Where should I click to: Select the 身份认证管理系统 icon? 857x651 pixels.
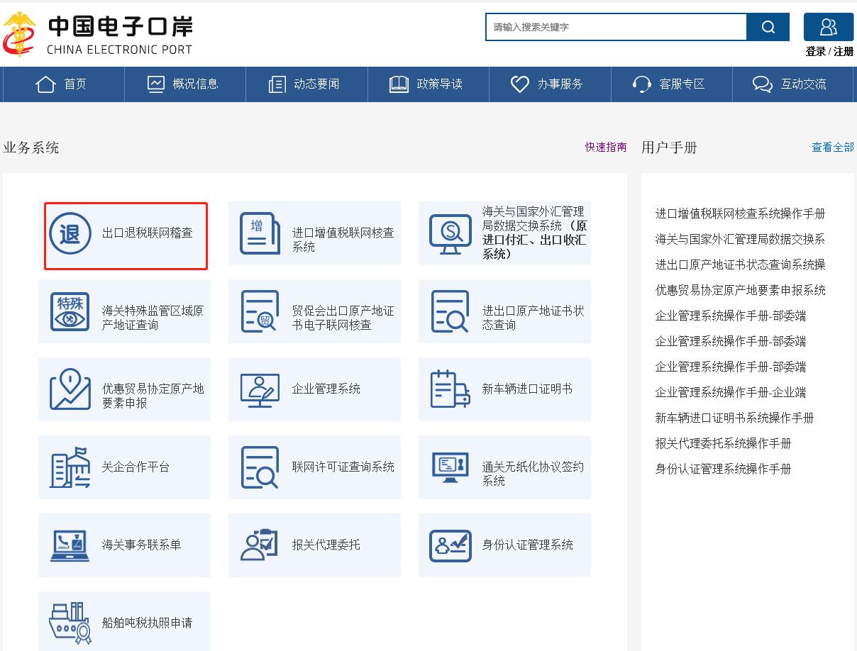pos(450,545)
